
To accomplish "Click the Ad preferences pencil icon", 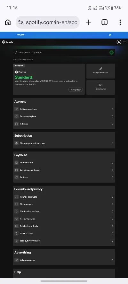I will click(x=16, y=260).
